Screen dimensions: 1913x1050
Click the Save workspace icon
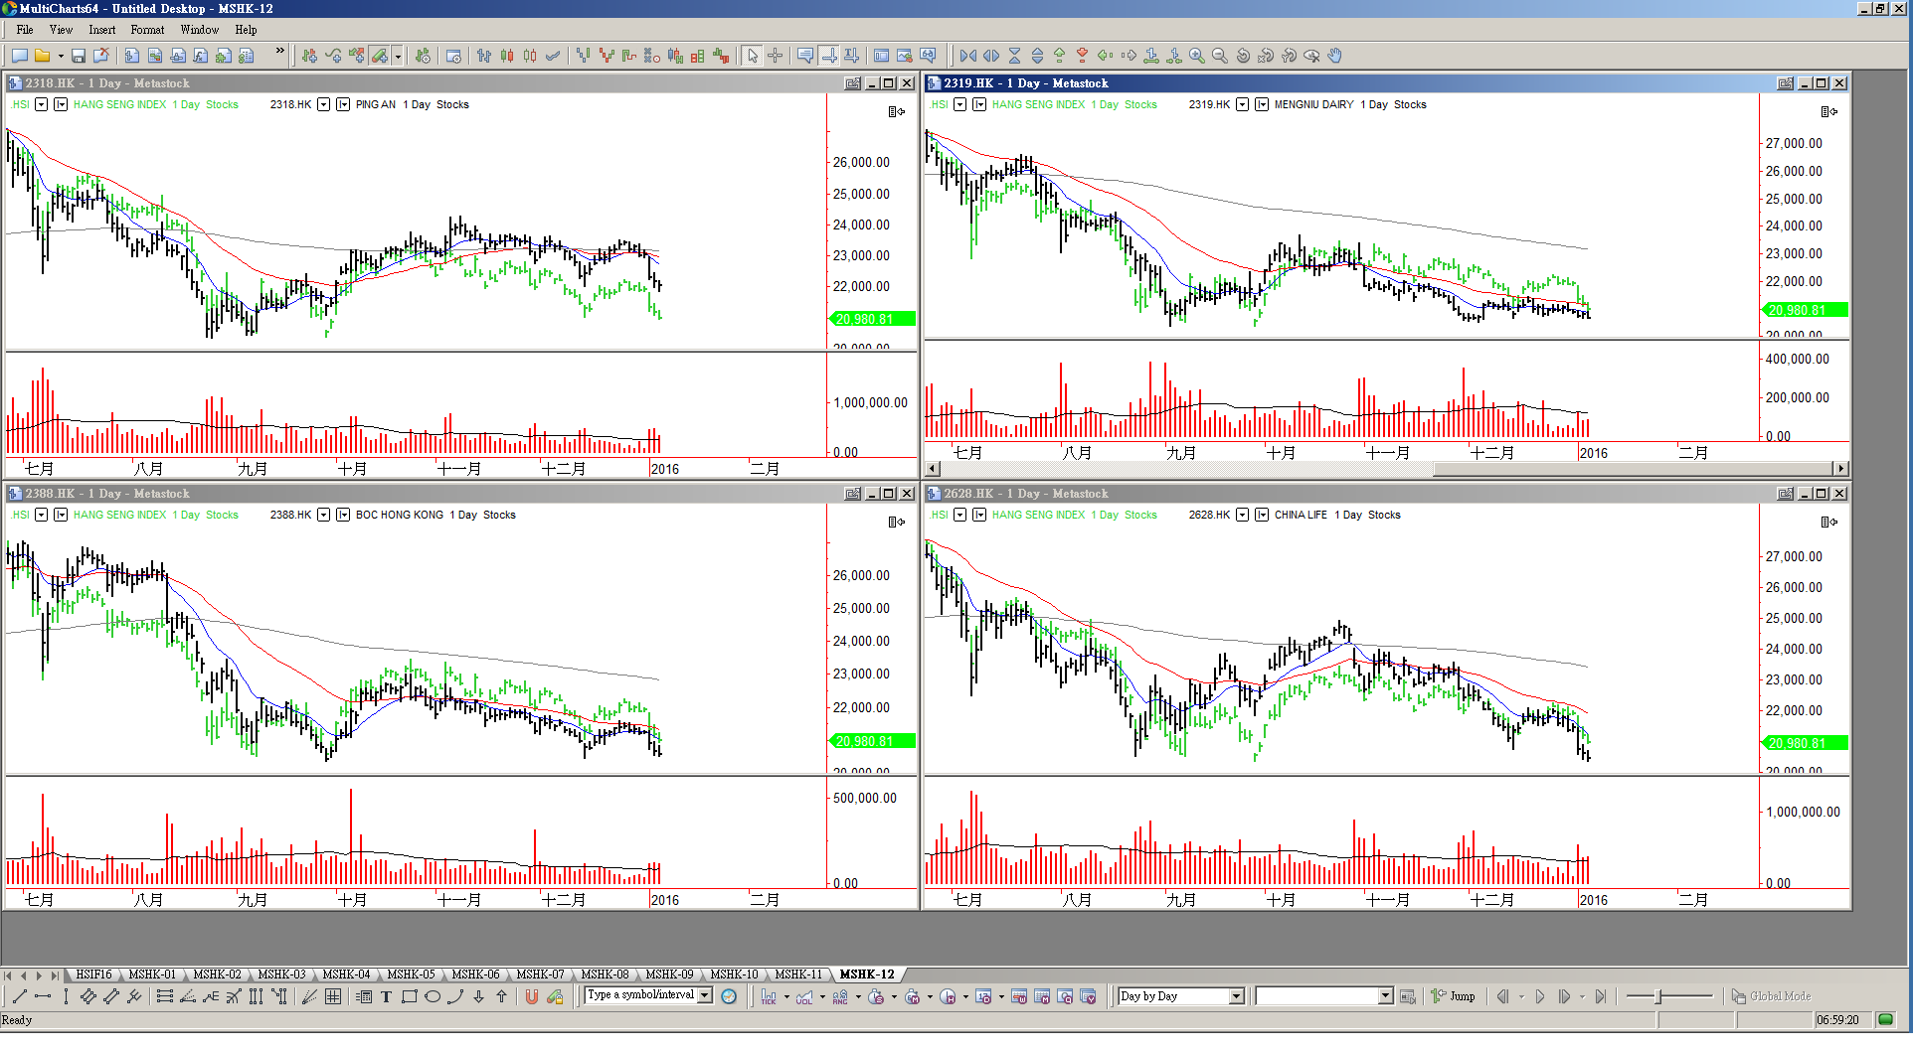79,56
